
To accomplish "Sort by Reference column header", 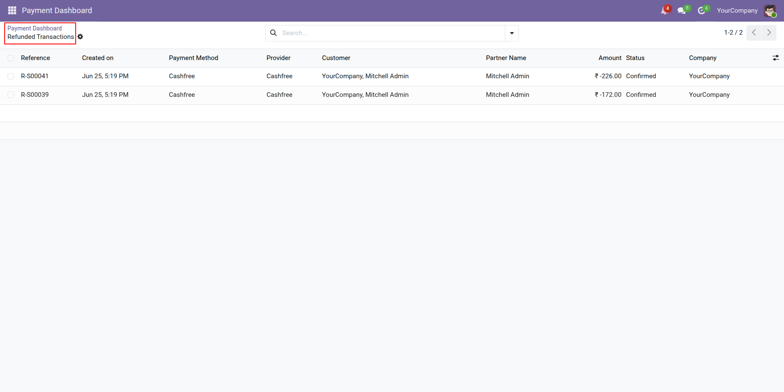I will tap(36, 58).
